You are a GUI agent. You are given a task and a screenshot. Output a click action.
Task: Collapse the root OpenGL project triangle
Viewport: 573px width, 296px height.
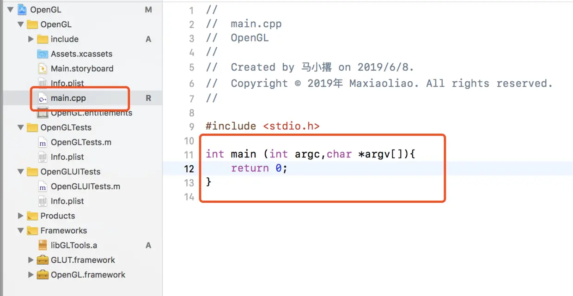(10, 10)
